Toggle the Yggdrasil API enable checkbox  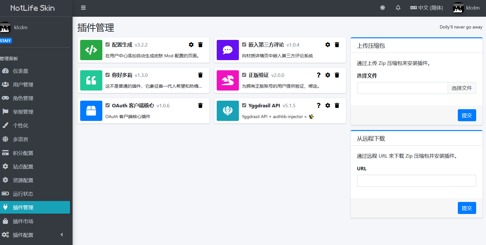click(x=244, y=105)
